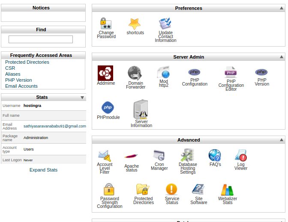Click the Administration package name value
This screenshot has height=222, width=288.
click(x=36, y=138)
